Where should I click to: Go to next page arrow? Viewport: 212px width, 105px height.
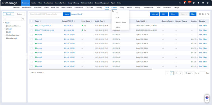(x=180, y=73)
